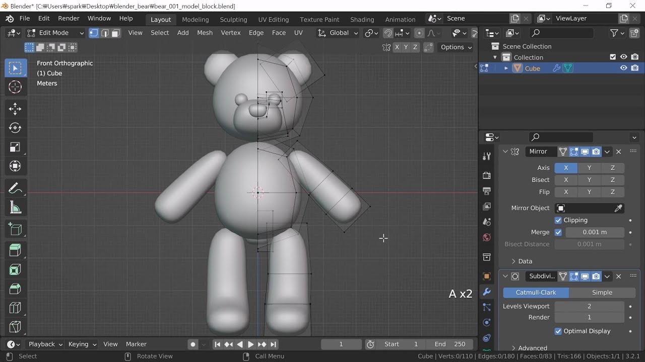The image size is (645, 362).
Task: Choose the Rotate tool
Action: click(15, 128)
